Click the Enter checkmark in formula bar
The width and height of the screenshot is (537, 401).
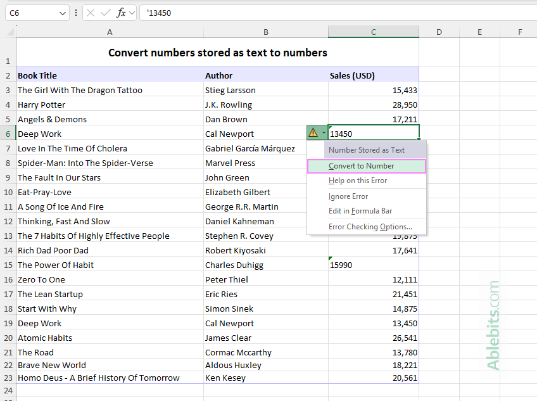click(106, 13)
